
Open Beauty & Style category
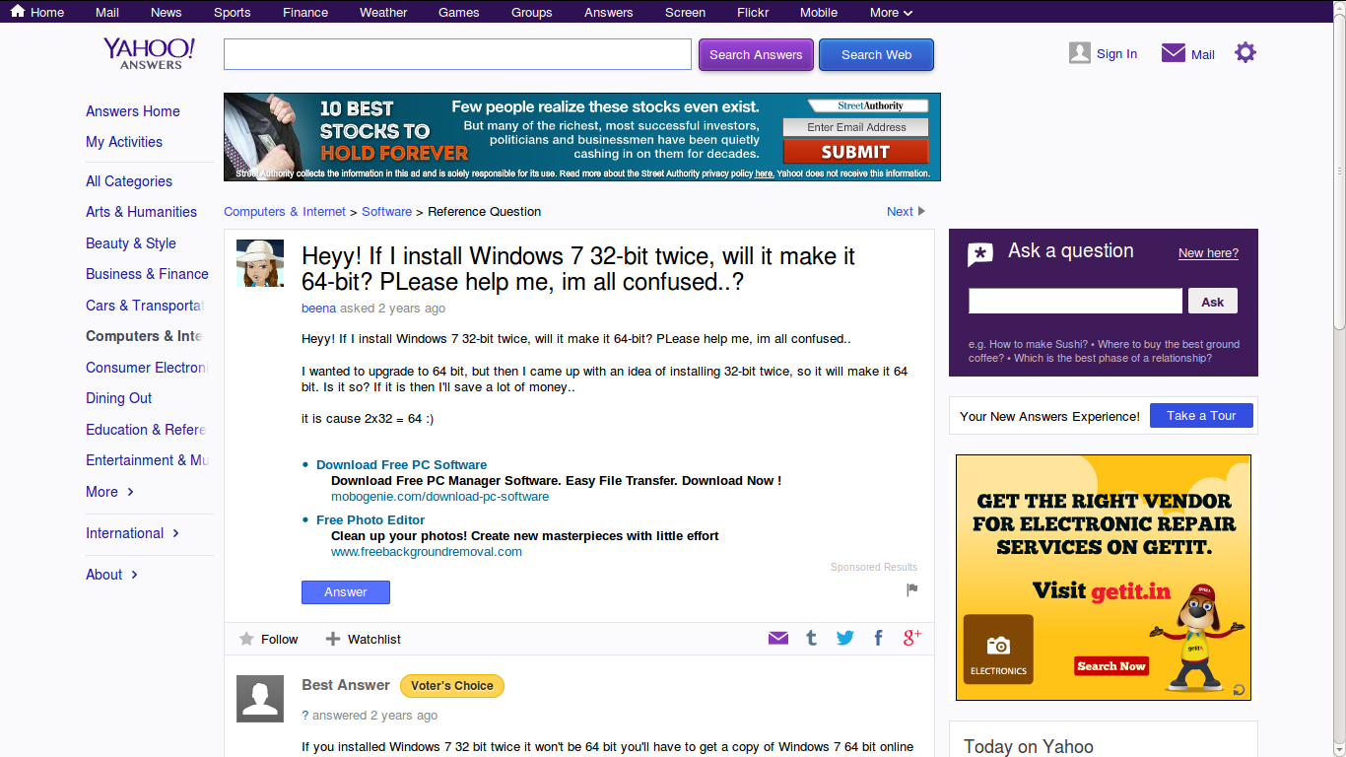131,243
